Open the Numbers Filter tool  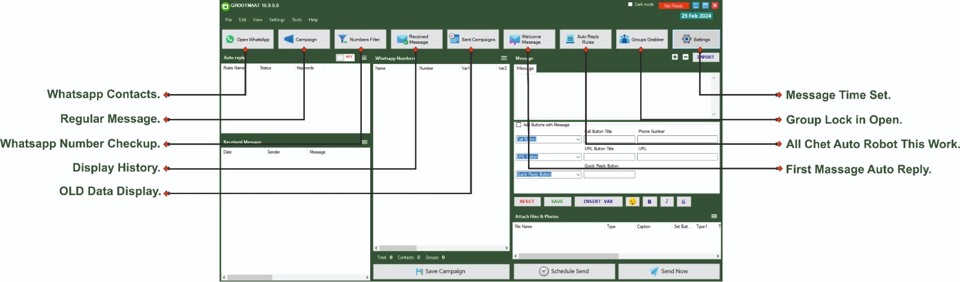click(360, 40)
